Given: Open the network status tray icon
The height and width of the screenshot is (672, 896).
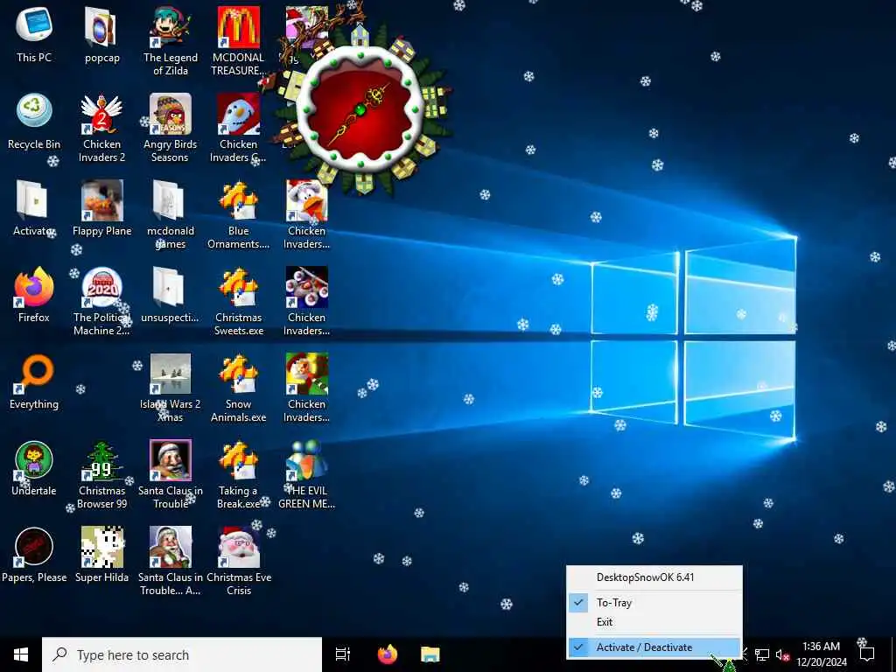Looking at the screenshot, I should click(762, 654).
